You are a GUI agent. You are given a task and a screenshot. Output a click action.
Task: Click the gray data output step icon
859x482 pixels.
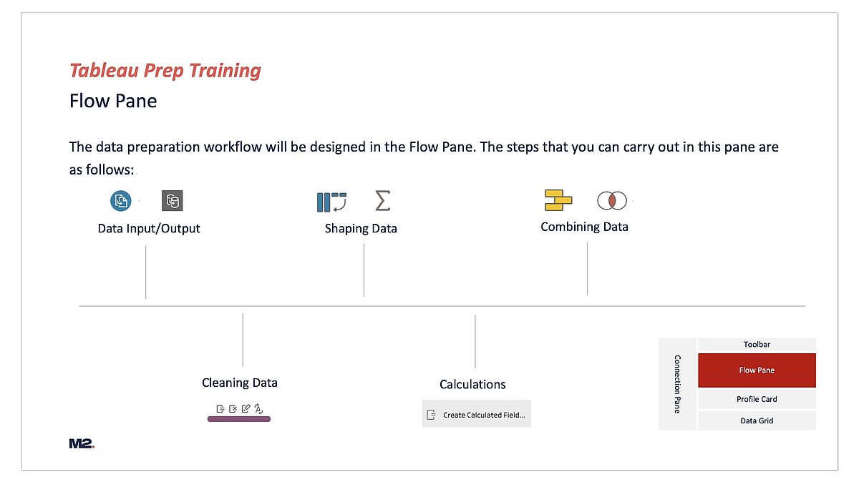173,201
